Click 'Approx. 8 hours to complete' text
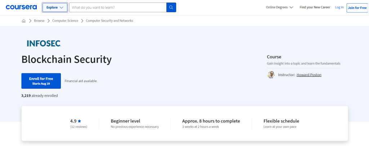The height and width of the screenshot is (150, 369). click(x=211, y=121)
